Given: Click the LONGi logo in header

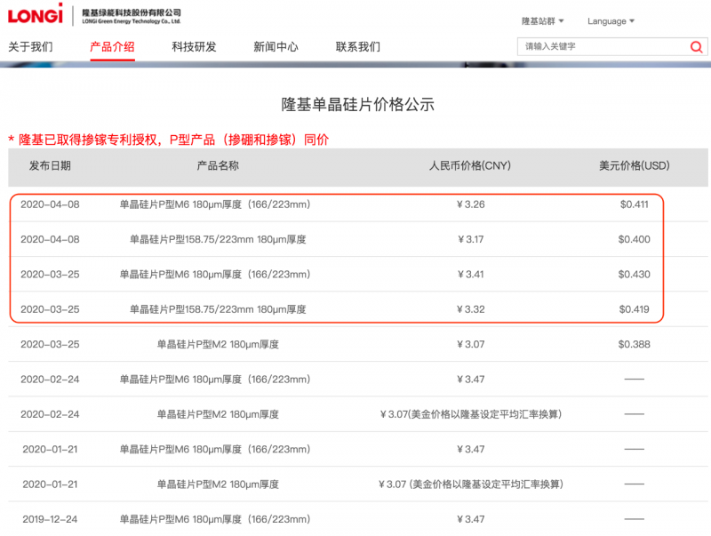Looking at the screenshot, I should point(36,15).
